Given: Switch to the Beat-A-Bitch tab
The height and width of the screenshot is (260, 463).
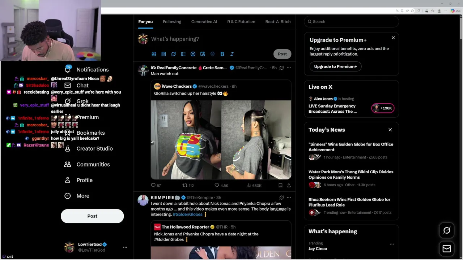Looking at the screenshot, I should 278,22.
